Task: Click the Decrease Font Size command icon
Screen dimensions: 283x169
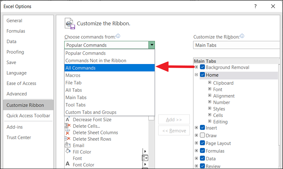Action: (x=67, y=119)
